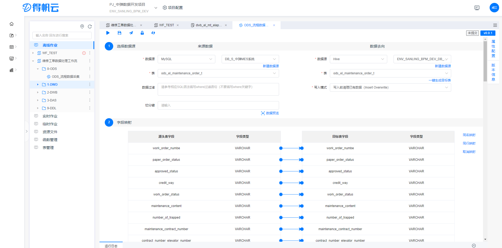Open the home icon in left rail

pos(12,24)
